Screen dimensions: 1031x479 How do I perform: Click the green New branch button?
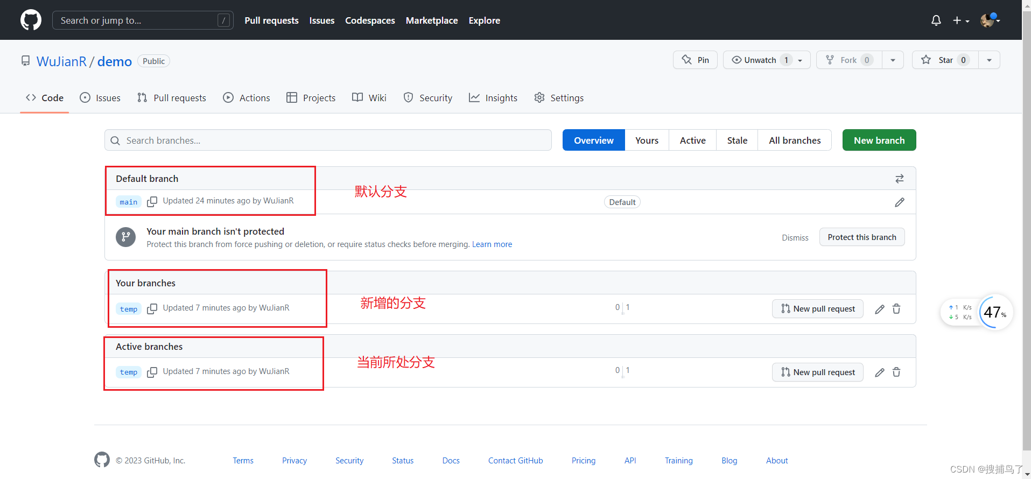click(879, 140)
